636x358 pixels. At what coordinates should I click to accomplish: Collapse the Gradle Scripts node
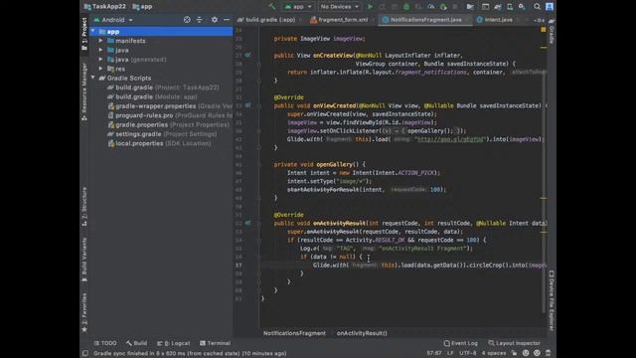pos(92,78)
